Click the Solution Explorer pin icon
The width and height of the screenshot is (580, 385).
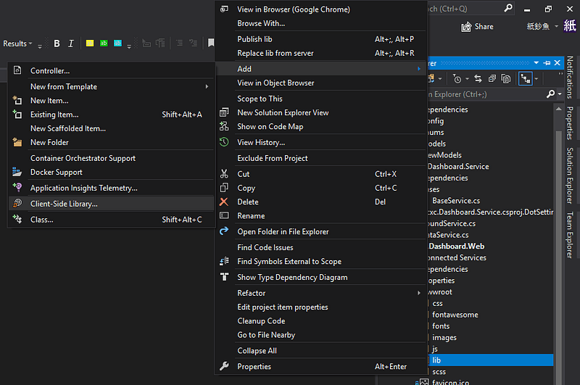(x=547, y=63)
